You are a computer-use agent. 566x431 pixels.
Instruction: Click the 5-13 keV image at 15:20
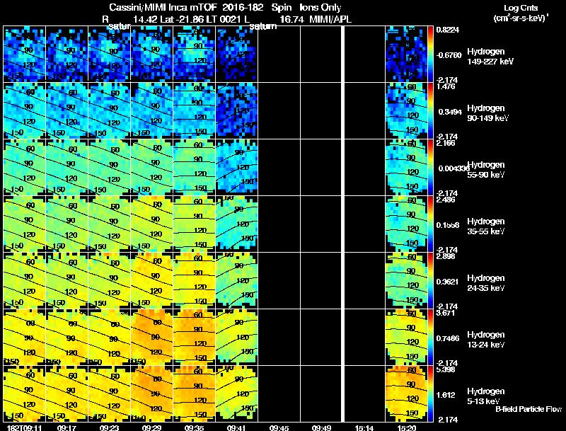pyautogui.click(x=406, y=393)
